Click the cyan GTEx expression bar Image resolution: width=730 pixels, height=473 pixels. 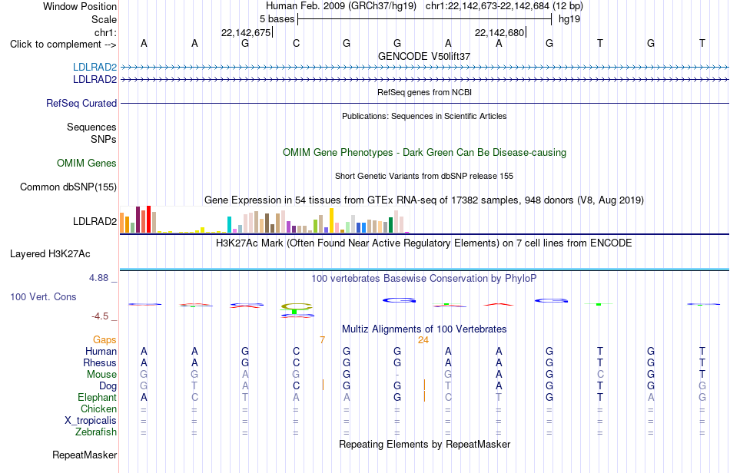[x=229, y=225]
